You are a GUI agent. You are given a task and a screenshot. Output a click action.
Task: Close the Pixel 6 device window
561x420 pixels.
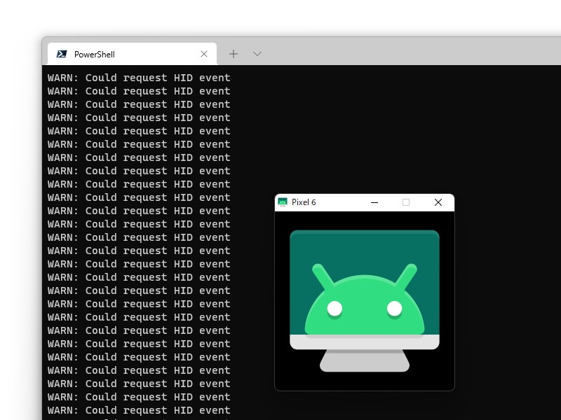pos(438,202)
